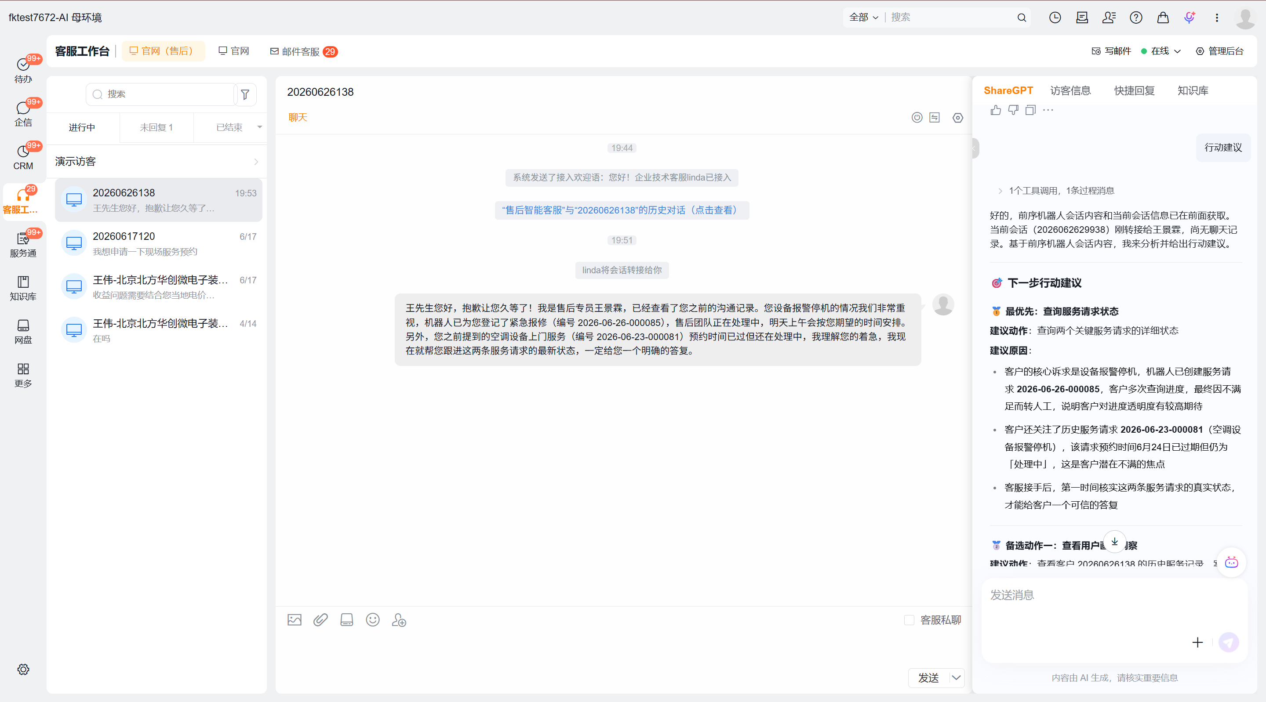Click the thumbs-up icon in ShareGPT panel
1266x702 pixels.
pos(996,110)
